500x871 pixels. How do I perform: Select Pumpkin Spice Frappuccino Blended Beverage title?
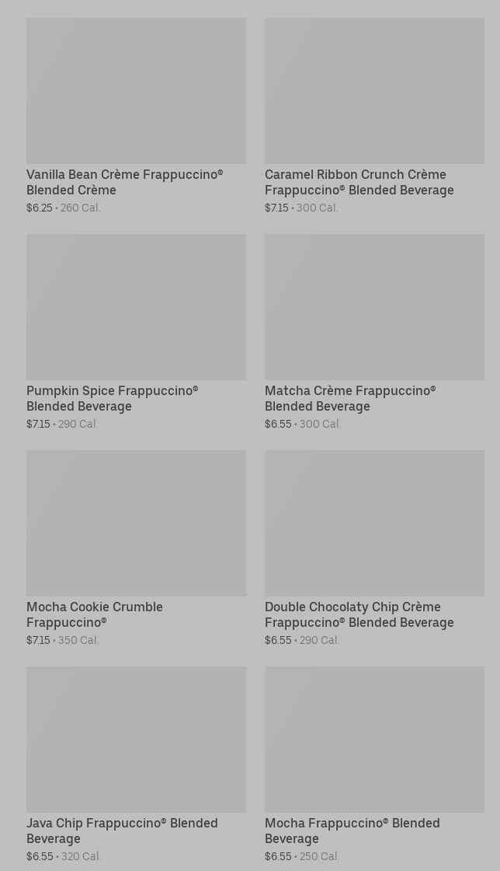[112, 398]
